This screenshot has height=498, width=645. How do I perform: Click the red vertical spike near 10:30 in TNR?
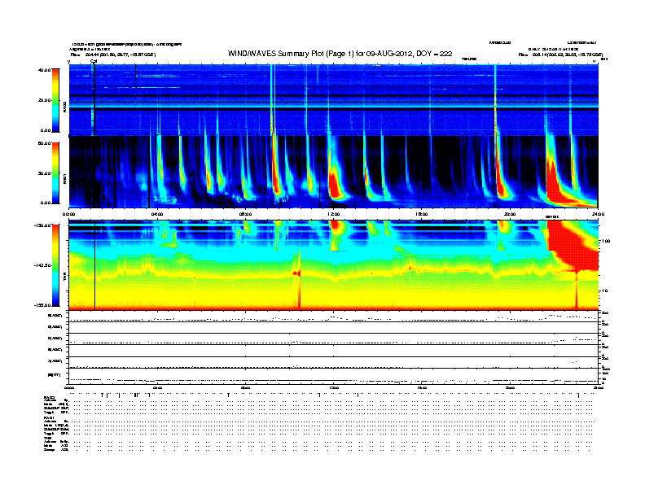(x=299, y=281)
